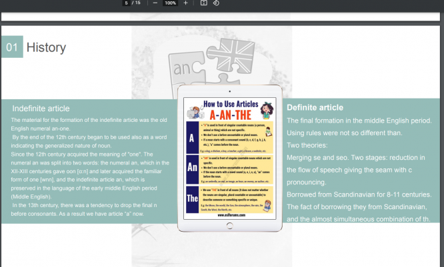This screenshot has width=444, height=267.
Task: Click the zoom in plus button
Action: pyautogui.click(x=185, y=3)
